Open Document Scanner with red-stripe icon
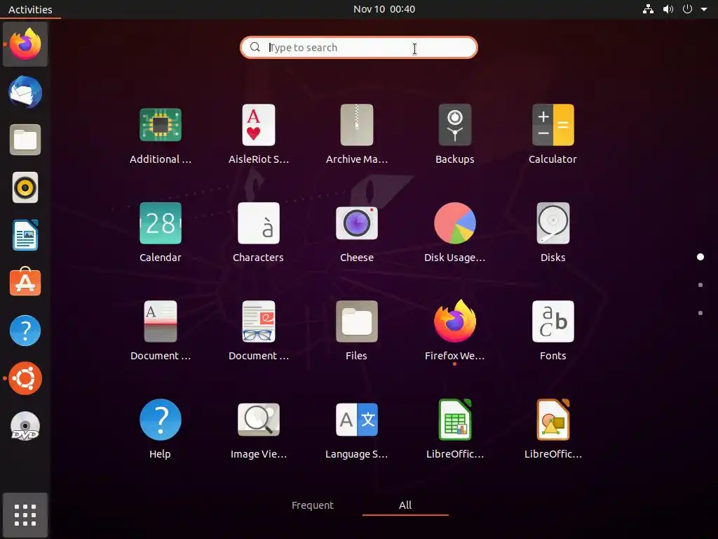718x539 pixels. point(161,321)
